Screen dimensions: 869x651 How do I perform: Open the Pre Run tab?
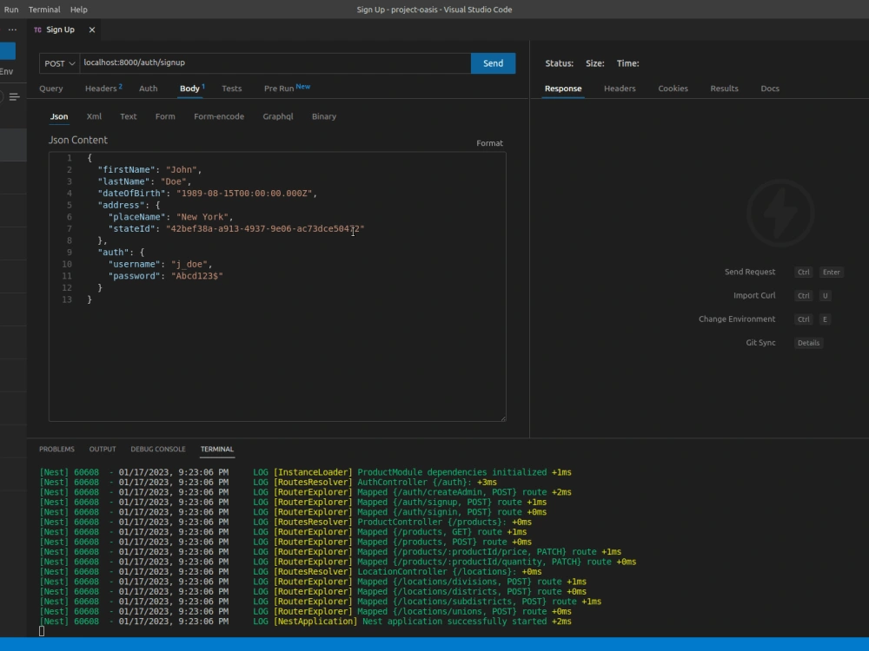(287, 88)
